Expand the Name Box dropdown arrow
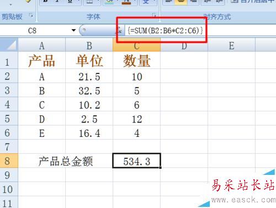This screenshot has width=276, height=208. tap(74, 30)
